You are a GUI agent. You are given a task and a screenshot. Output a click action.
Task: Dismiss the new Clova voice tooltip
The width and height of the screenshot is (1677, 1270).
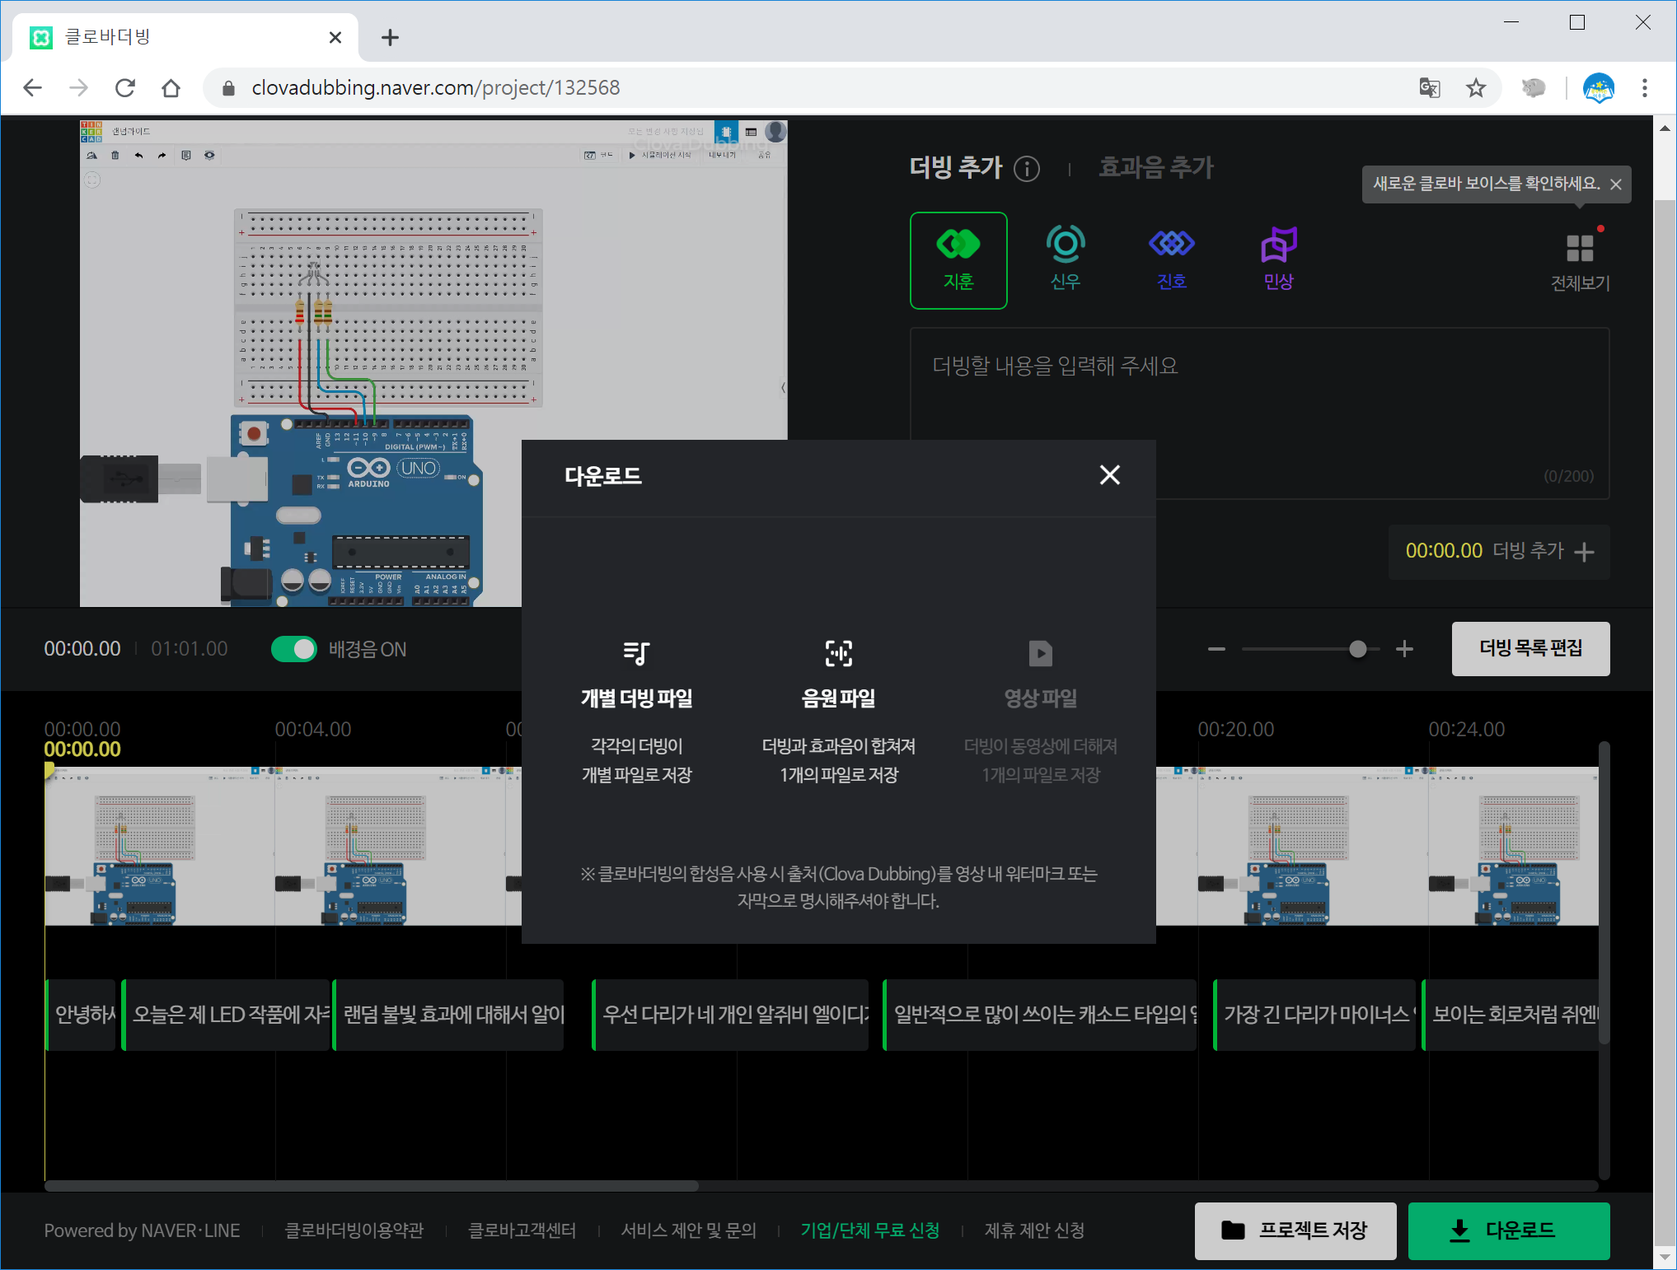point(1615,184)
